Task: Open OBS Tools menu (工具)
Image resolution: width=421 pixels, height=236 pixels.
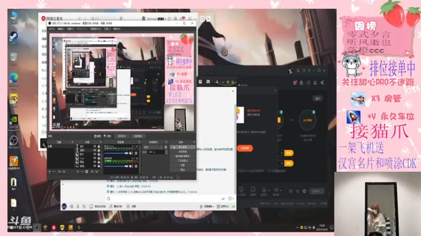Action: tap(107, 29)
